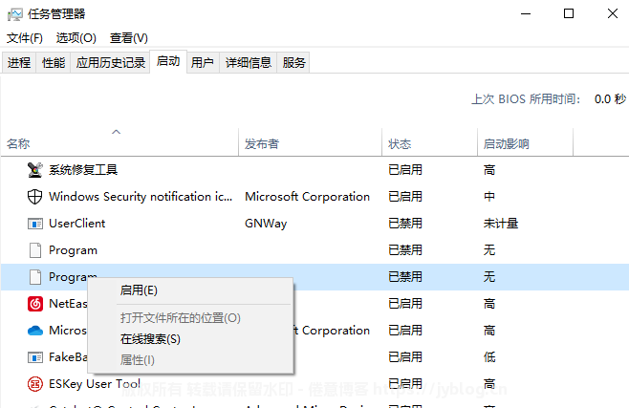Choose 在线搜索(S) in the context menu
The height and width of the screenshot is (408, 629).
coord(190,339)
